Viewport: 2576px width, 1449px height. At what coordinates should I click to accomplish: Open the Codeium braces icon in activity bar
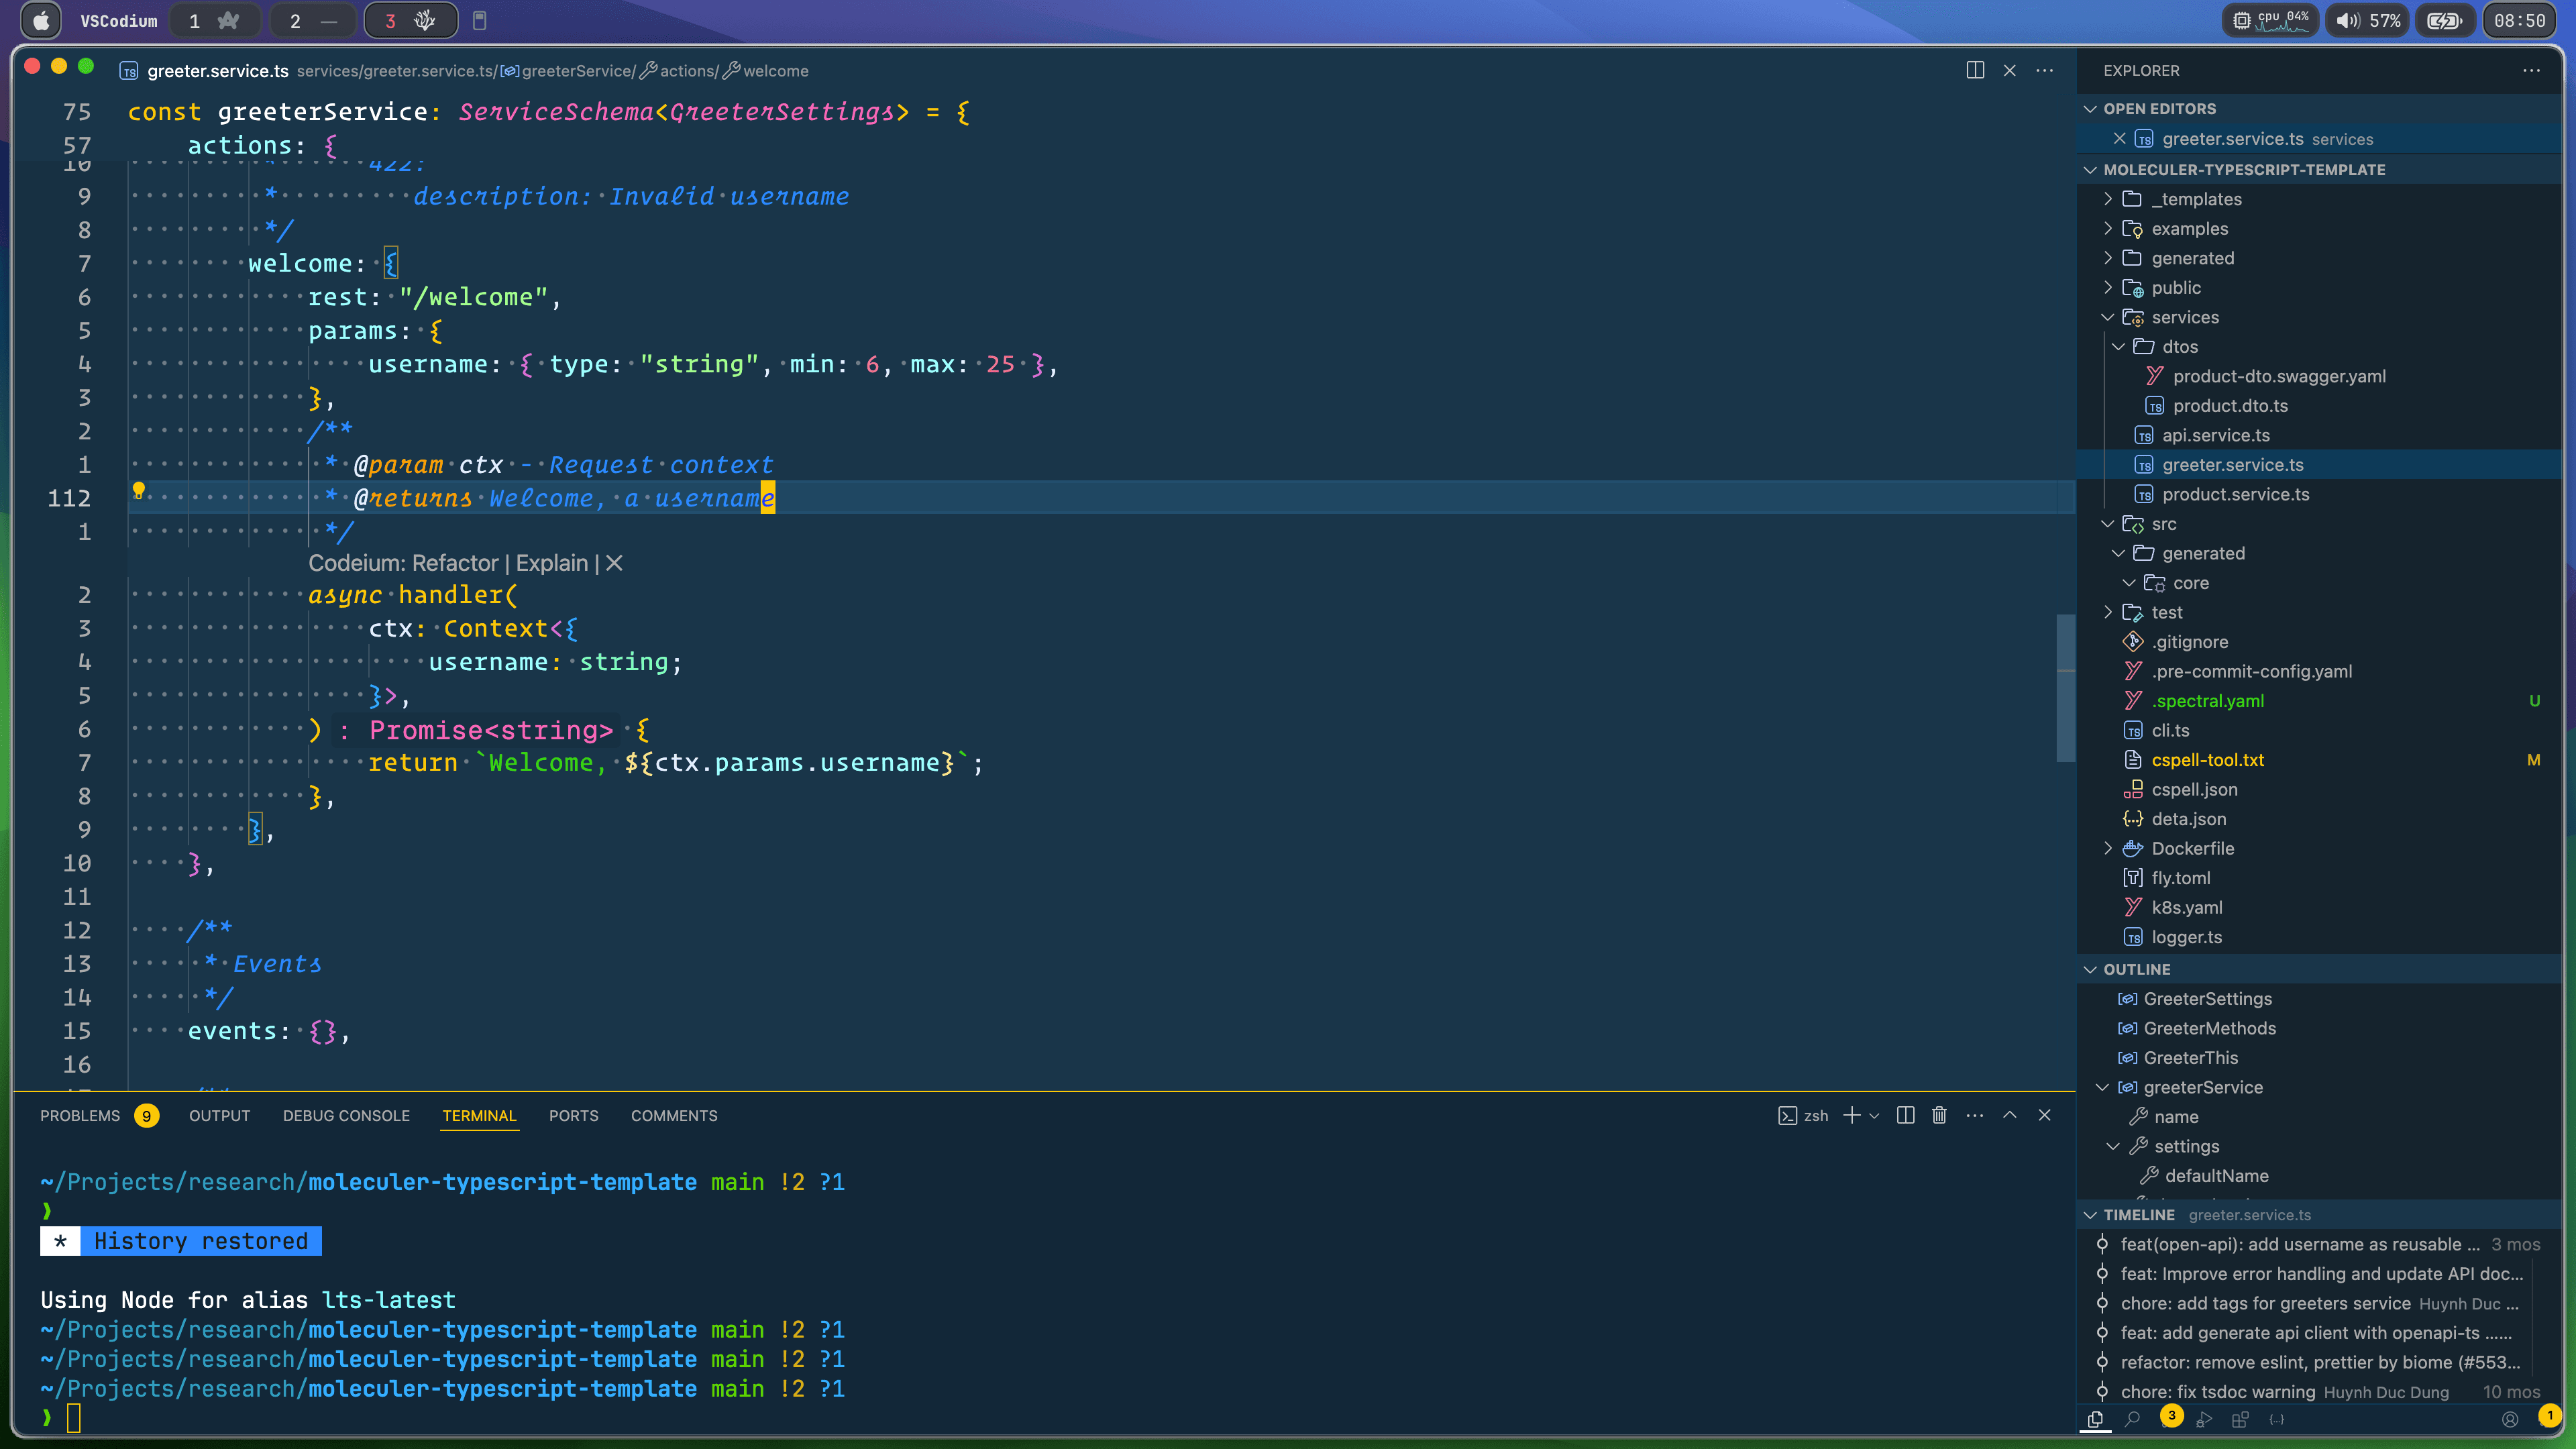[x=2277, y=1419]
